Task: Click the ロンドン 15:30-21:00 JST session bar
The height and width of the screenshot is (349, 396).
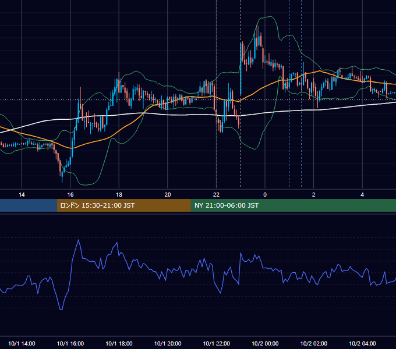Action: tap(123, 205)
